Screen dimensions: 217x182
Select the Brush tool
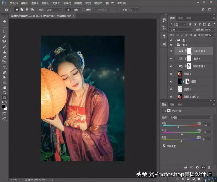4,47
